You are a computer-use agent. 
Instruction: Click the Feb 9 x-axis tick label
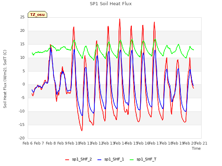click(62, 143)
